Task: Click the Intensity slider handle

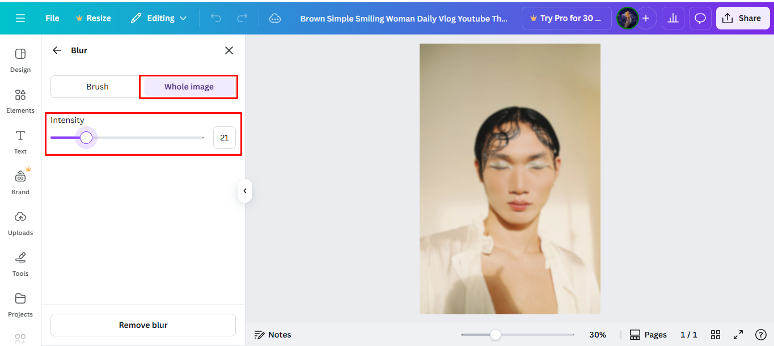Action: tap(86, 137)
